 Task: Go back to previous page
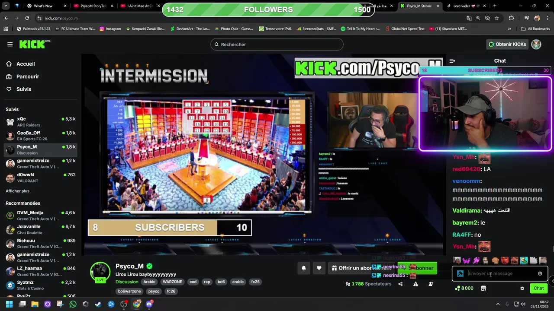click(6, 18)
